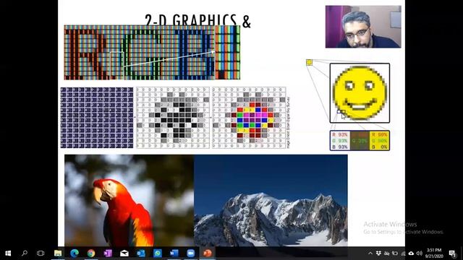Viewport: 463px width, 260px height.
Task: Open Outlook from the taskbar
Action: [x=141, y=253]
